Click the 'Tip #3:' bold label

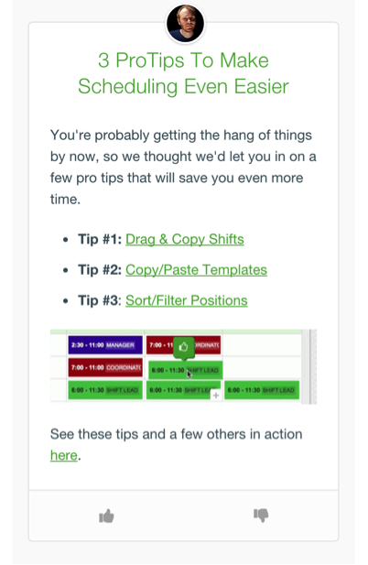tap(100, 300)
